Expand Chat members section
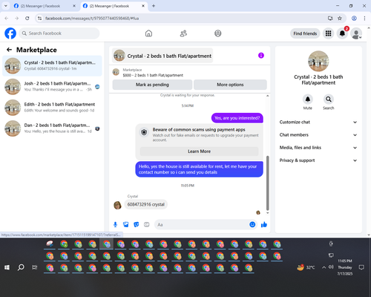This screenshot has height=297, width=371. coord(318,135)
